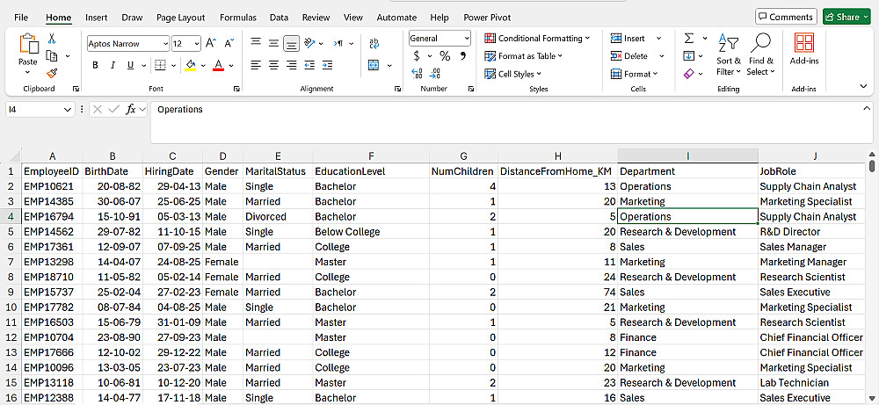Open the General number format dropdown
This screenshot has height=405, width=879.
467,38
